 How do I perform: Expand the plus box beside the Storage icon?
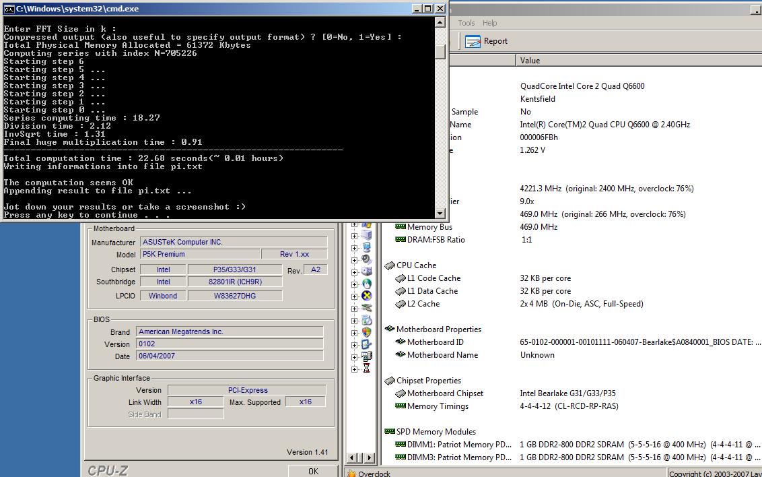(x=354, y=272)
